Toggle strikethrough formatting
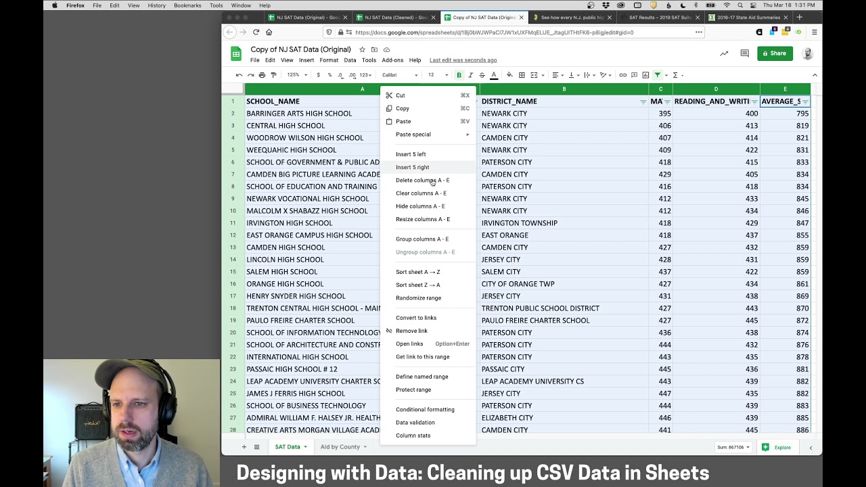The height and width of the screenshot is (487, 866). click(x=482, y=75)
